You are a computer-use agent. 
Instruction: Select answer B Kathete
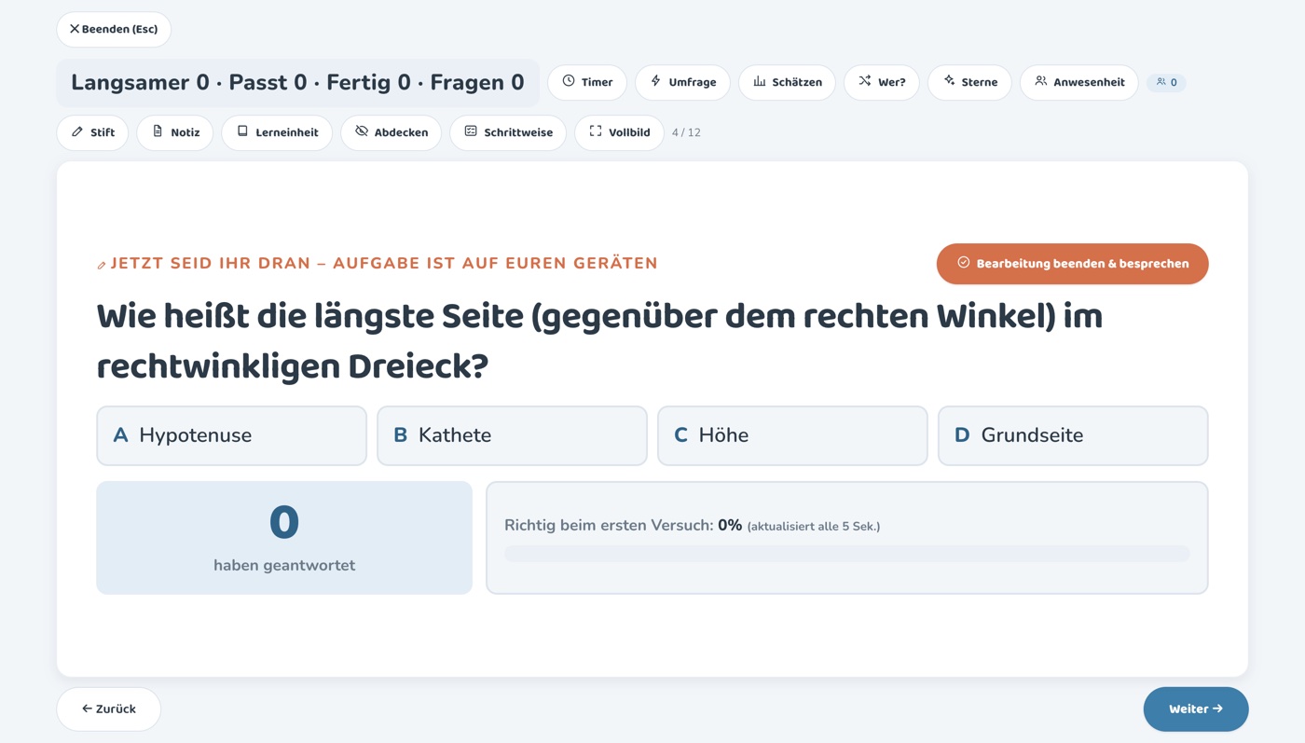click(x=512, y=435)
